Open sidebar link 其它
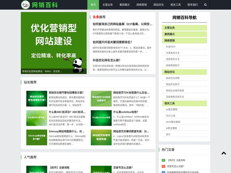This screenshot has height=173, width=231. pos(168,135)
